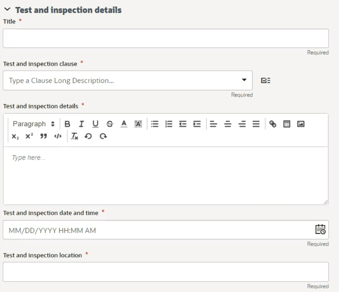The image size is (339, 292).
Task: Apply strikethrough formatting in the editor
Action: 109,124
